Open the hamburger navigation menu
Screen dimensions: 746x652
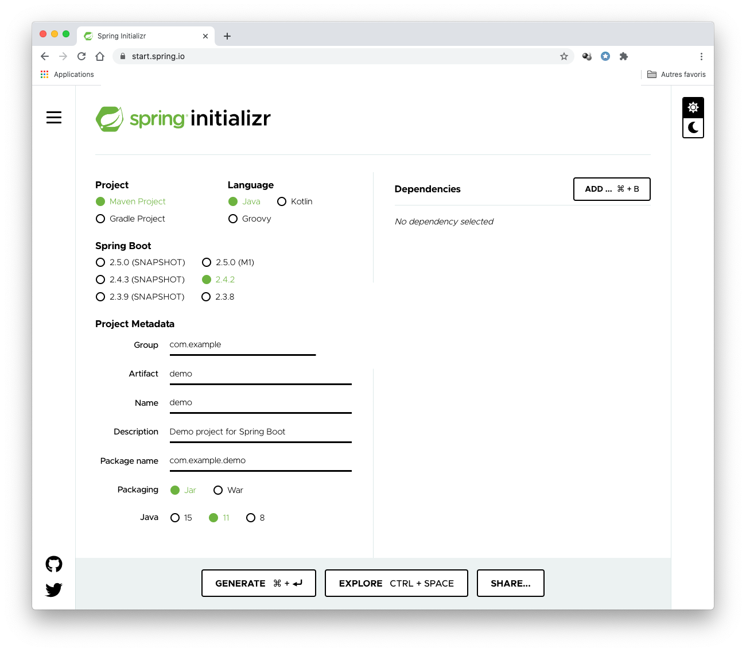coord(54,118)
